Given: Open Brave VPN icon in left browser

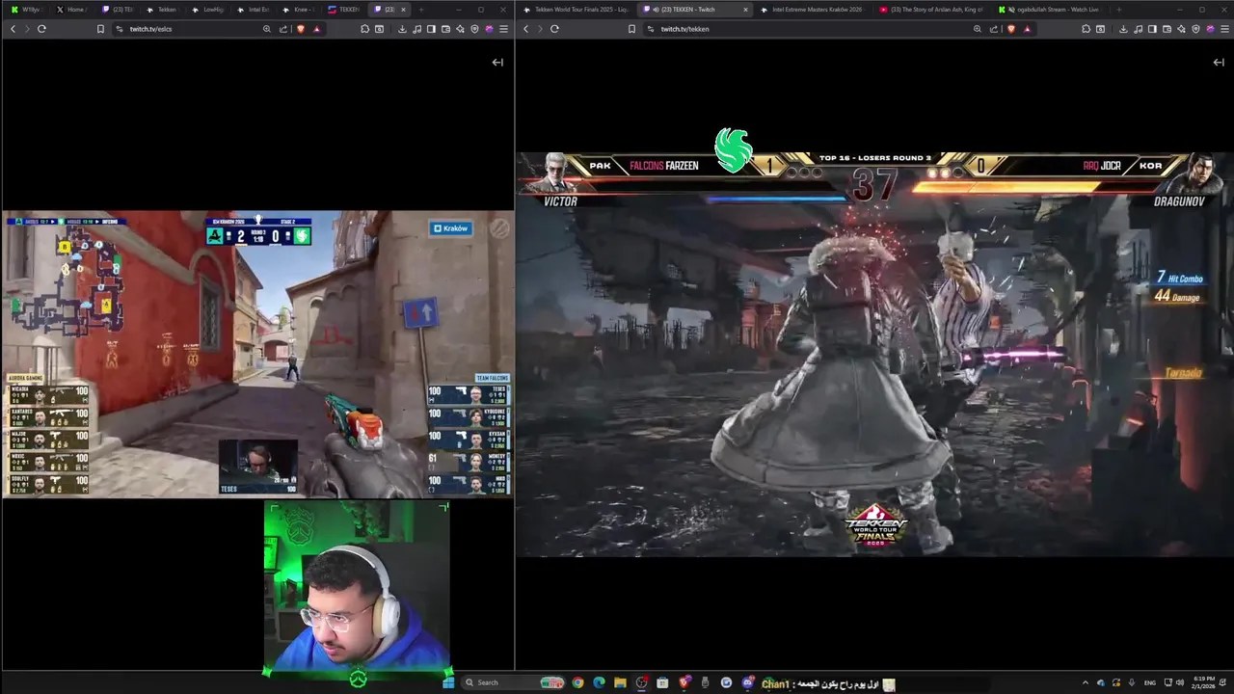Looking at the screenshot, I should (474, 29).
